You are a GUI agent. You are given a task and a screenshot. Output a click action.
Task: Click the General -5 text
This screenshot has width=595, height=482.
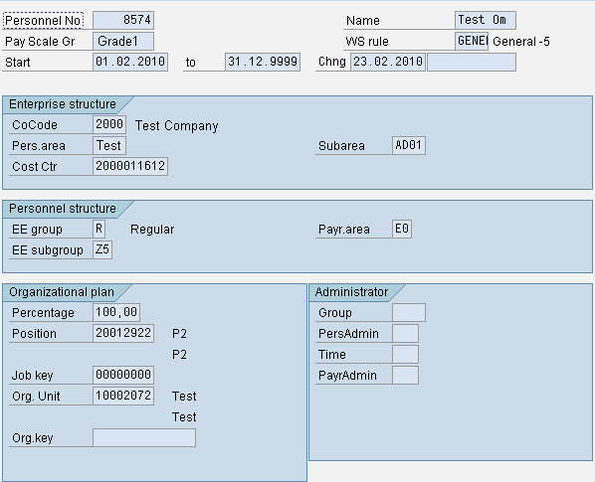coord(521,42)
